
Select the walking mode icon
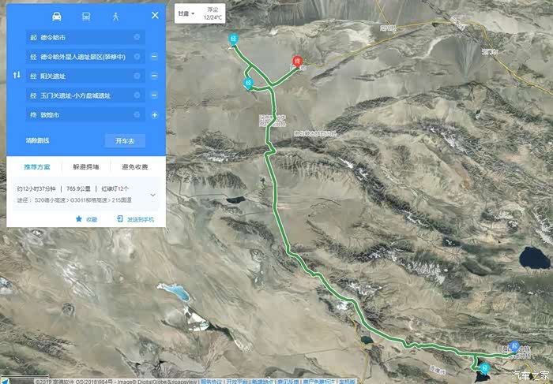[115, 17]
